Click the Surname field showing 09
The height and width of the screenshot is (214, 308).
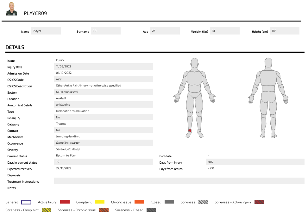click(x=106, y=31)
